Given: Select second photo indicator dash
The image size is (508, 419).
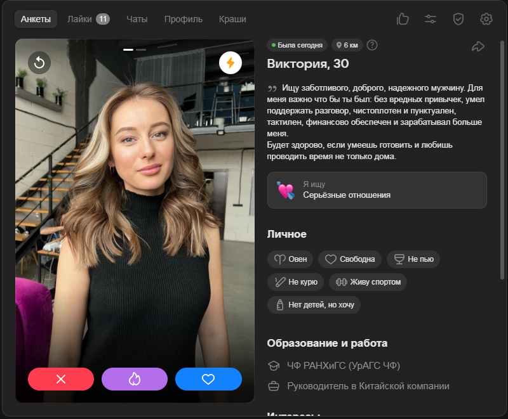Looking at the screenshot, I should [141, 50].
